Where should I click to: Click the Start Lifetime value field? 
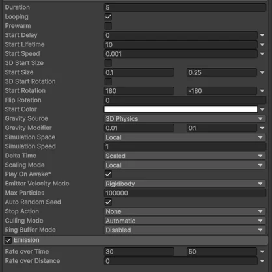[x=181, y=44]
